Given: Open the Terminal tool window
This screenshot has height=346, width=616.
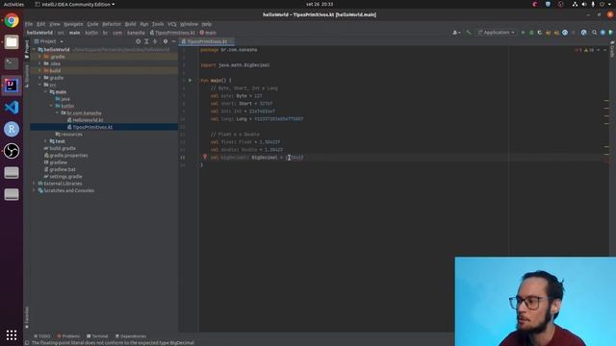Looking at the screenshot, I should tap(97, 336).
